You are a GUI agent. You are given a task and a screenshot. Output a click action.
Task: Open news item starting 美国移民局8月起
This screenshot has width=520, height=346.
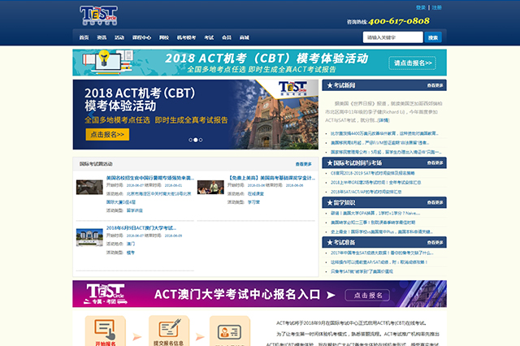(x=380, y=142)
